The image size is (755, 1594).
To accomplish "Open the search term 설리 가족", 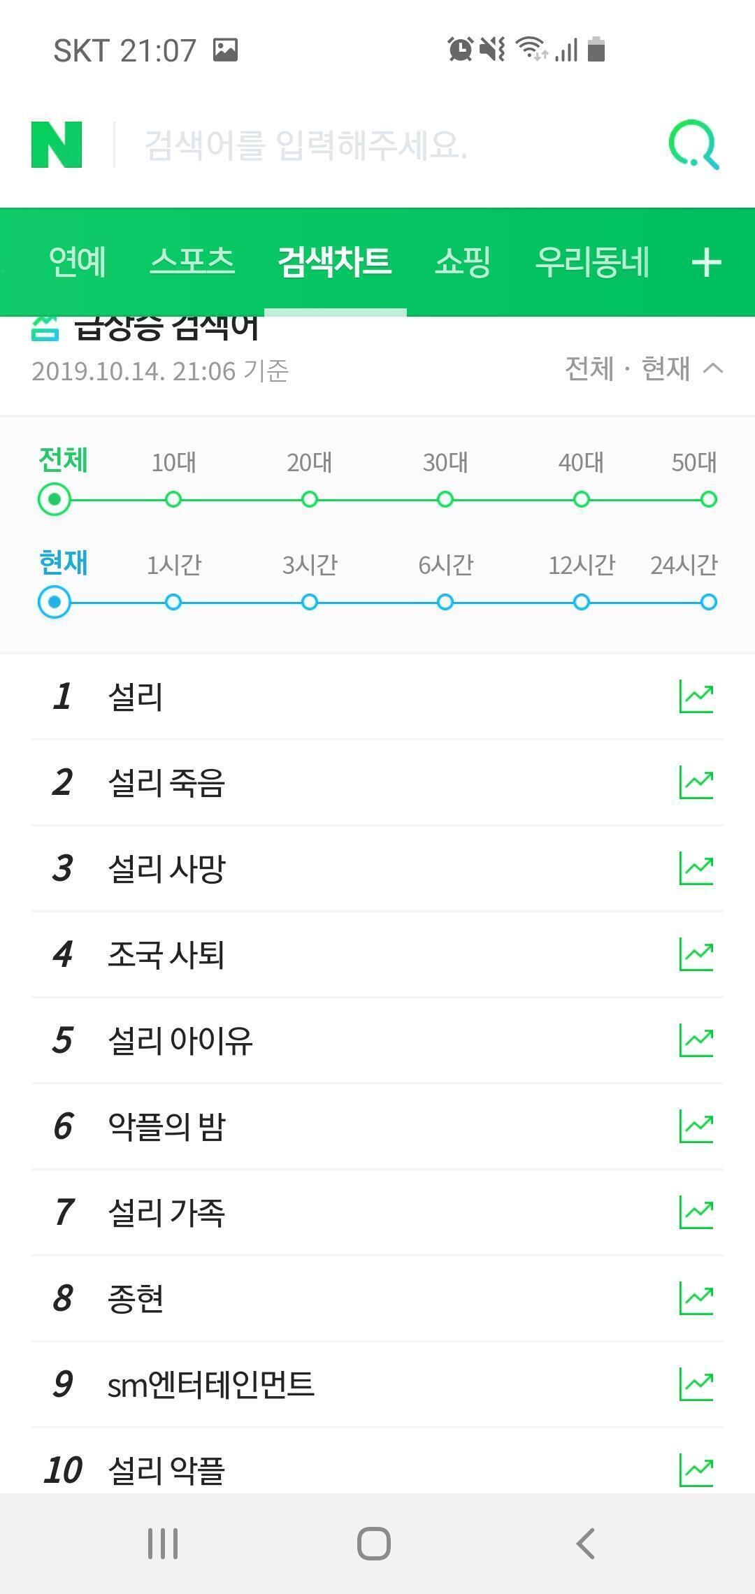I will tap(166, 1212).
